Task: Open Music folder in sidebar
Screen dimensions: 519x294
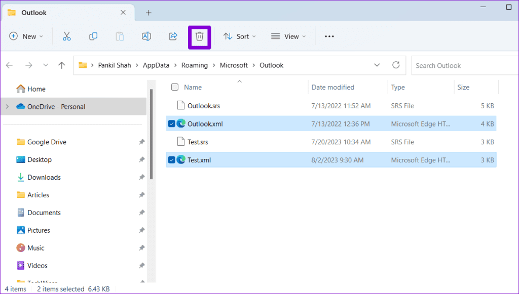Action: 30,248
